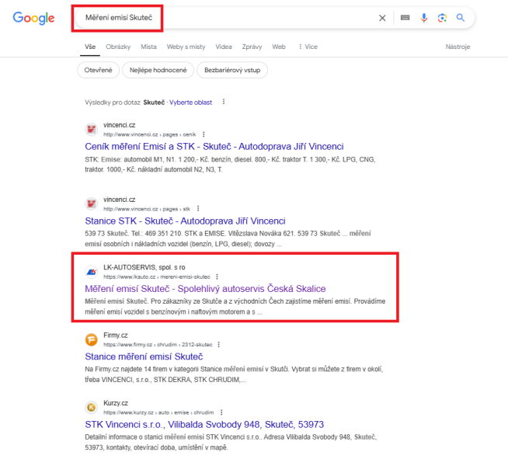
Task: Switch to the Web tab
Action: [x=279, y=47]
